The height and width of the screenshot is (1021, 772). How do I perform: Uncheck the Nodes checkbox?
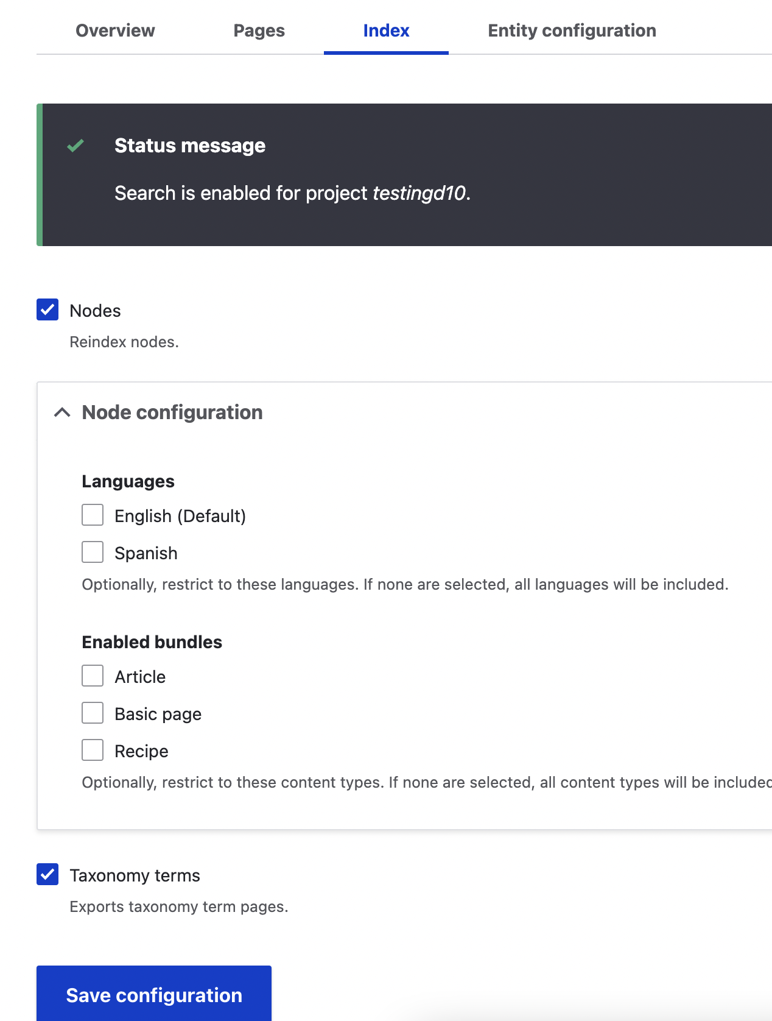[x=47, y=310]
